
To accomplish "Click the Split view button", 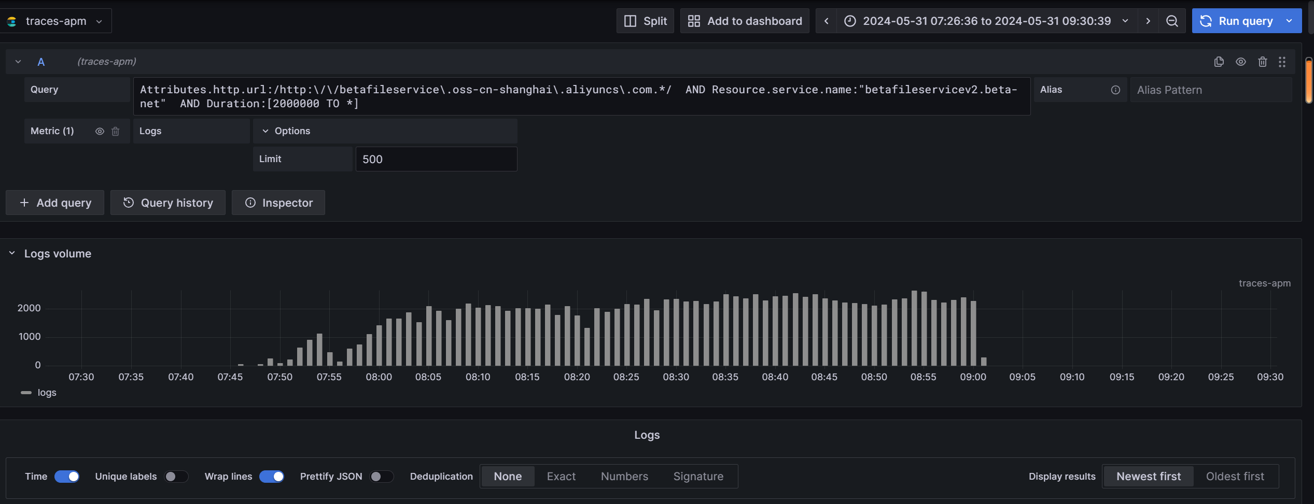I will click(645, 21).
